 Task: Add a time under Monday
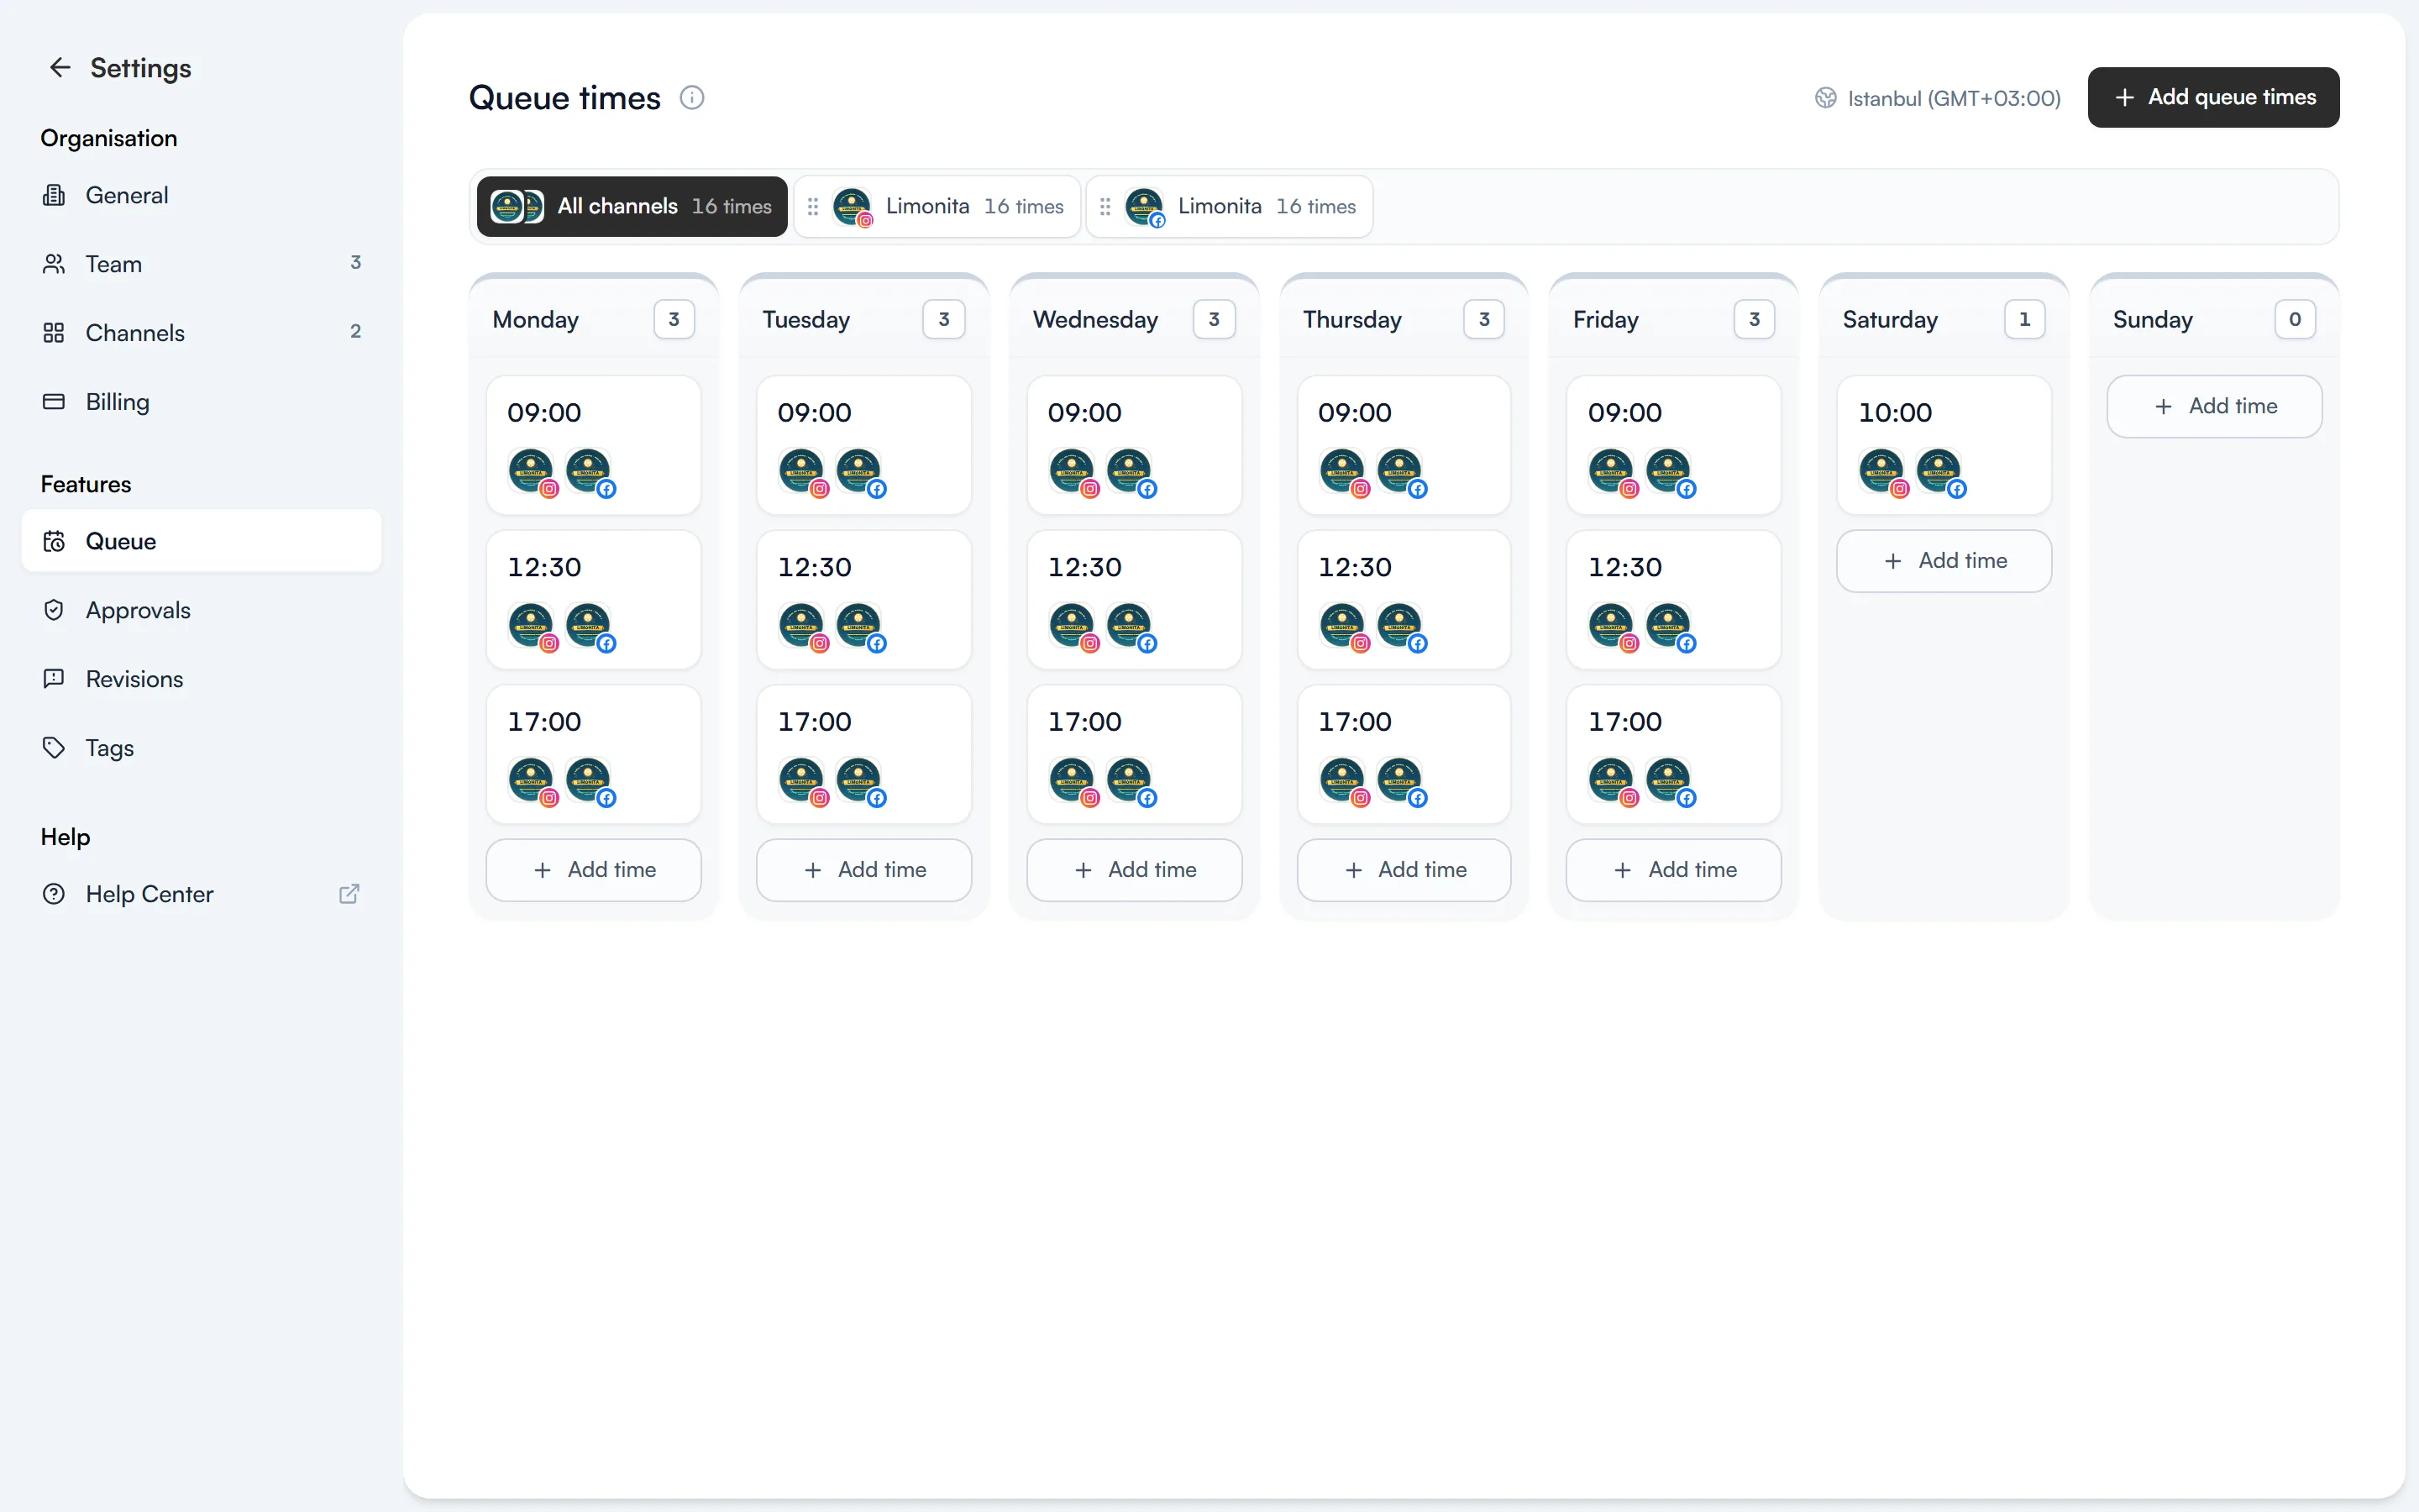[594, 870]
